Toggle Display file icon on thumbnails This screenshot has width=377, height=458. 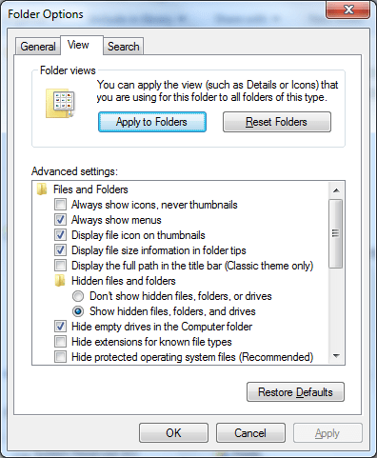point(60,235)
